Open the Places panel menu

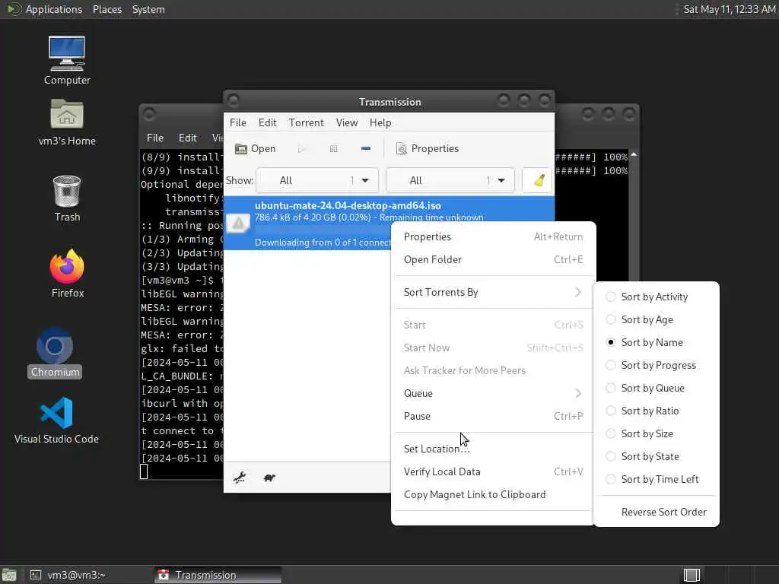click(x=107, y=9)
